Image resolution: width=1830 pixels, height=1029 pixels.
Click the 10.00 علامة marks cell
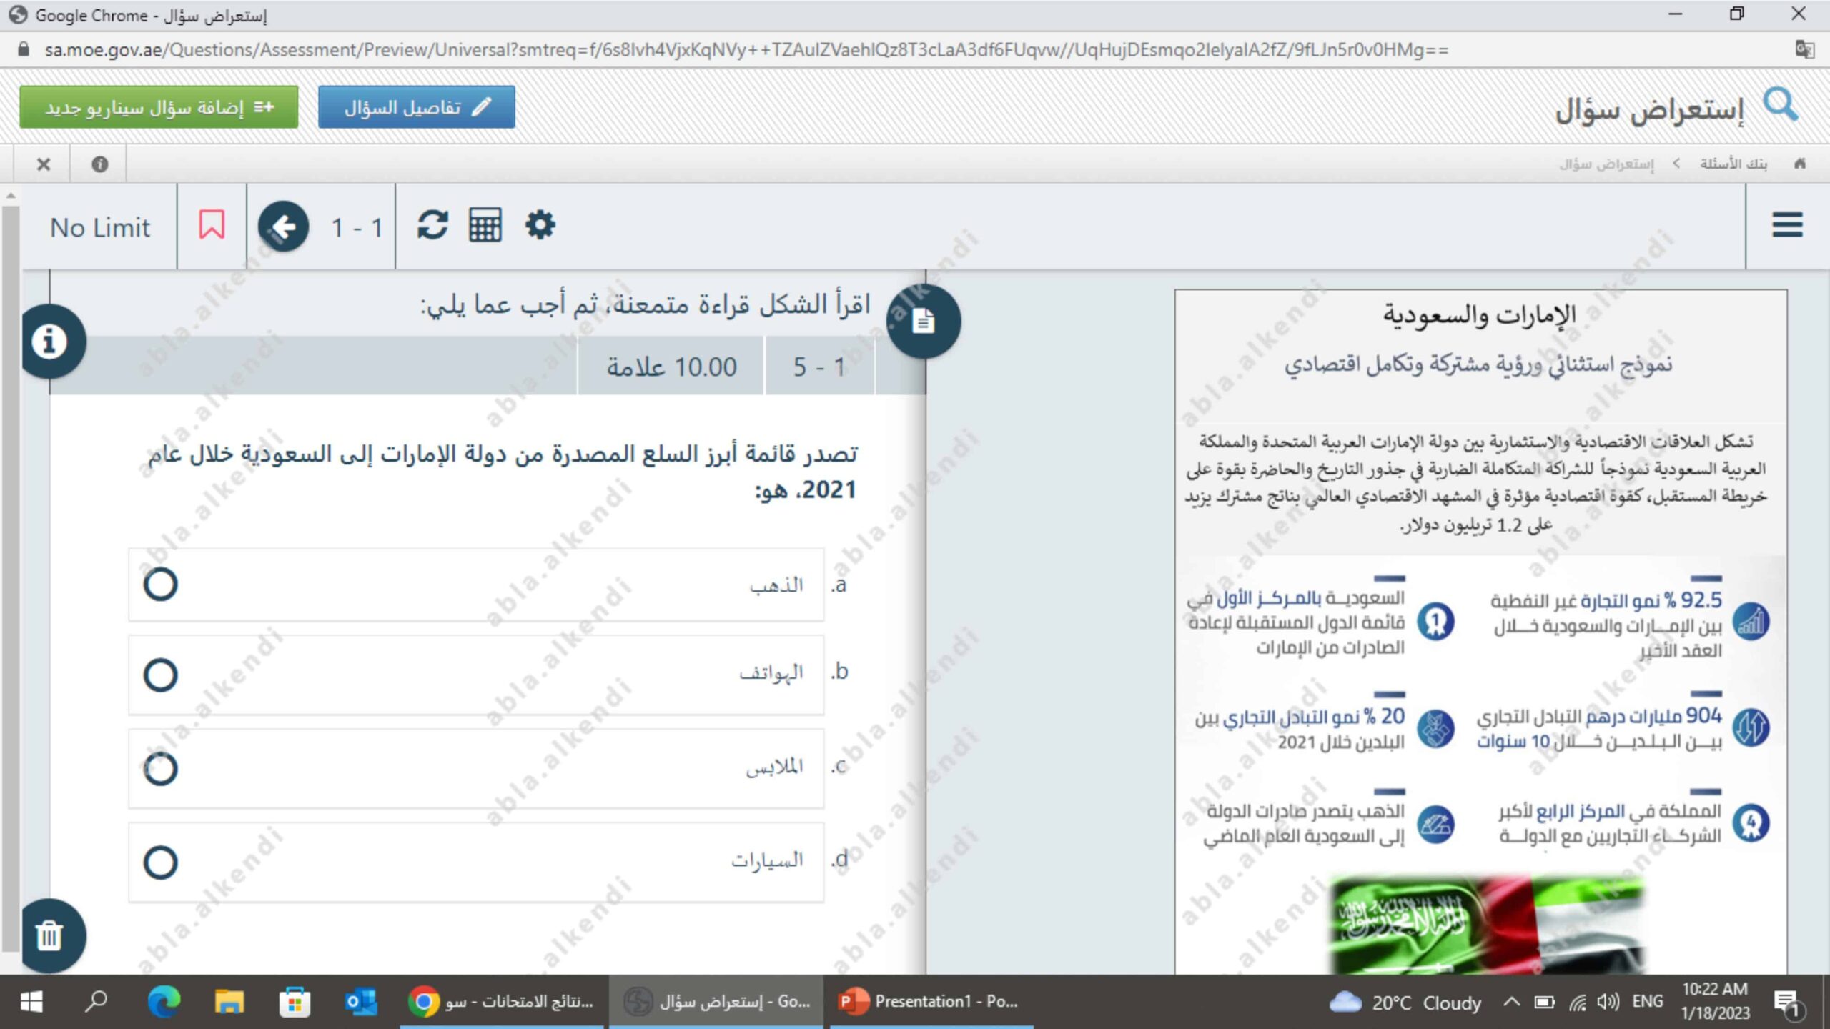[x=671, y=367]
